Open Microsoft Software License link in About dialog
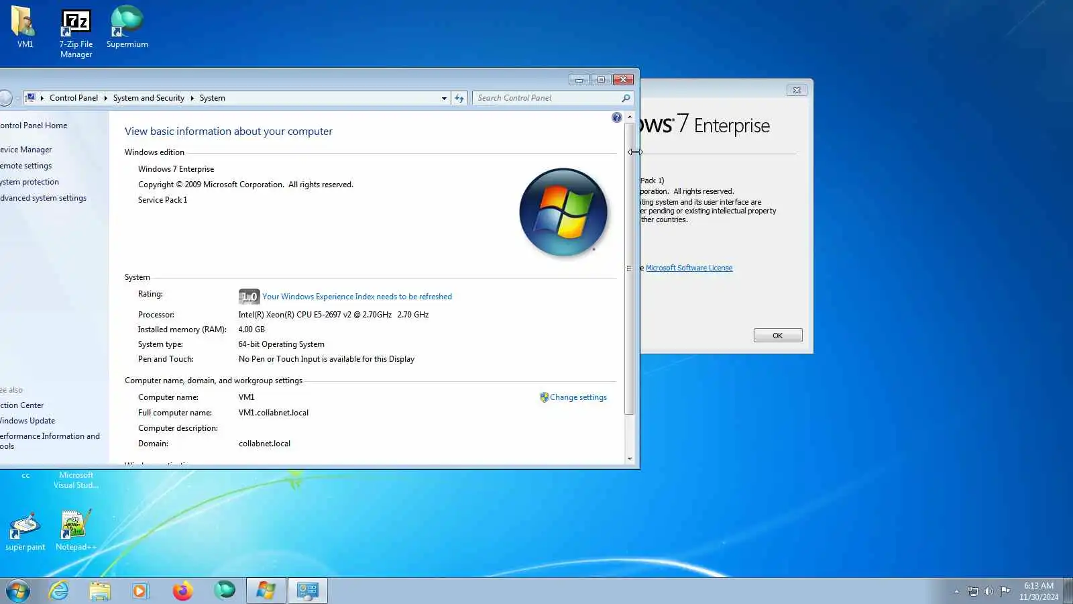Image resolution: width=1073 pixels, height=604 pixels. [689, 268]
